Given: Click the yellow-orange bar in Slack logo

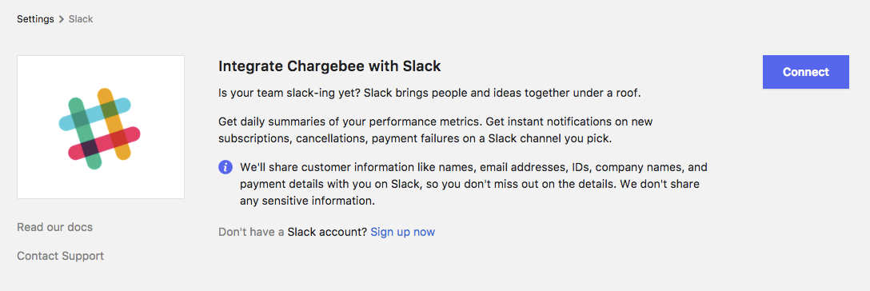Looking at the screenshot, I should [x=114, y=124].
